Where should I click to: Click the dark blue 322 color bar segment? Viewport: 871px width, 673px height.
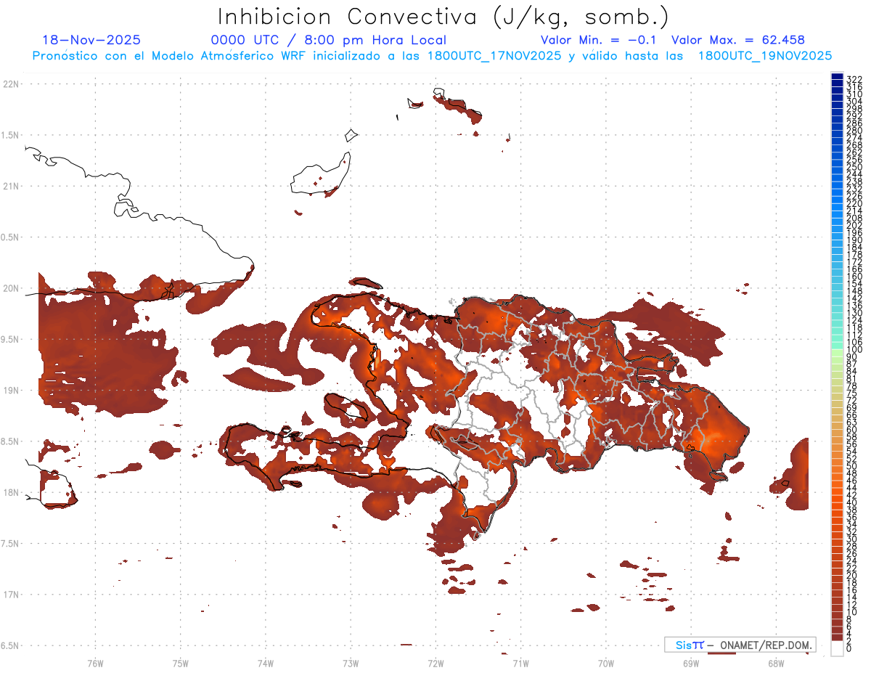837,77
